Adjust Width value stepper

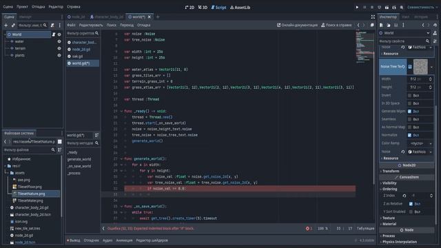coord(430,79)
